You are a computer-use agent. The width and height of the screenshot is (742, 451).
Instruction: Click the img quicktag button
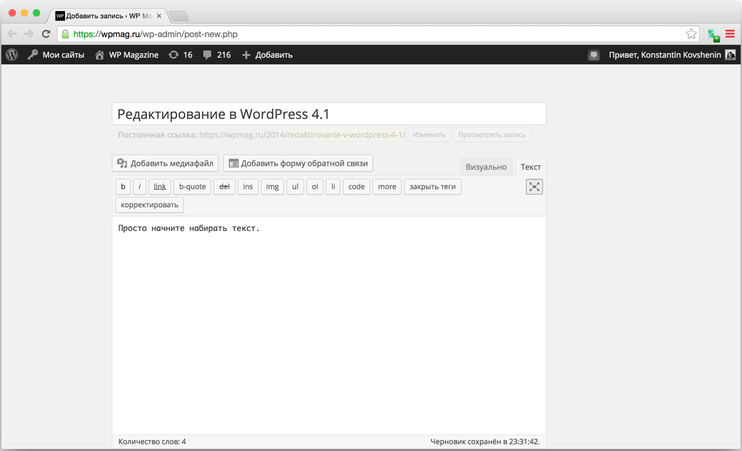click(x=272, y=187)
